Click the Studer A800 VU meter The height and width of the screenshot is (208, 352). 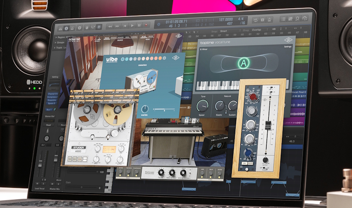coord(109,149)
